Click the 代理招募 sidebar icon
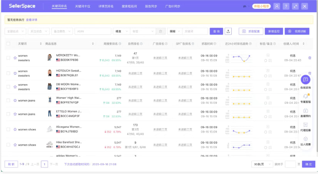This screenshot has height=174, width=318. pyautogui.click(x=305, y=125)
